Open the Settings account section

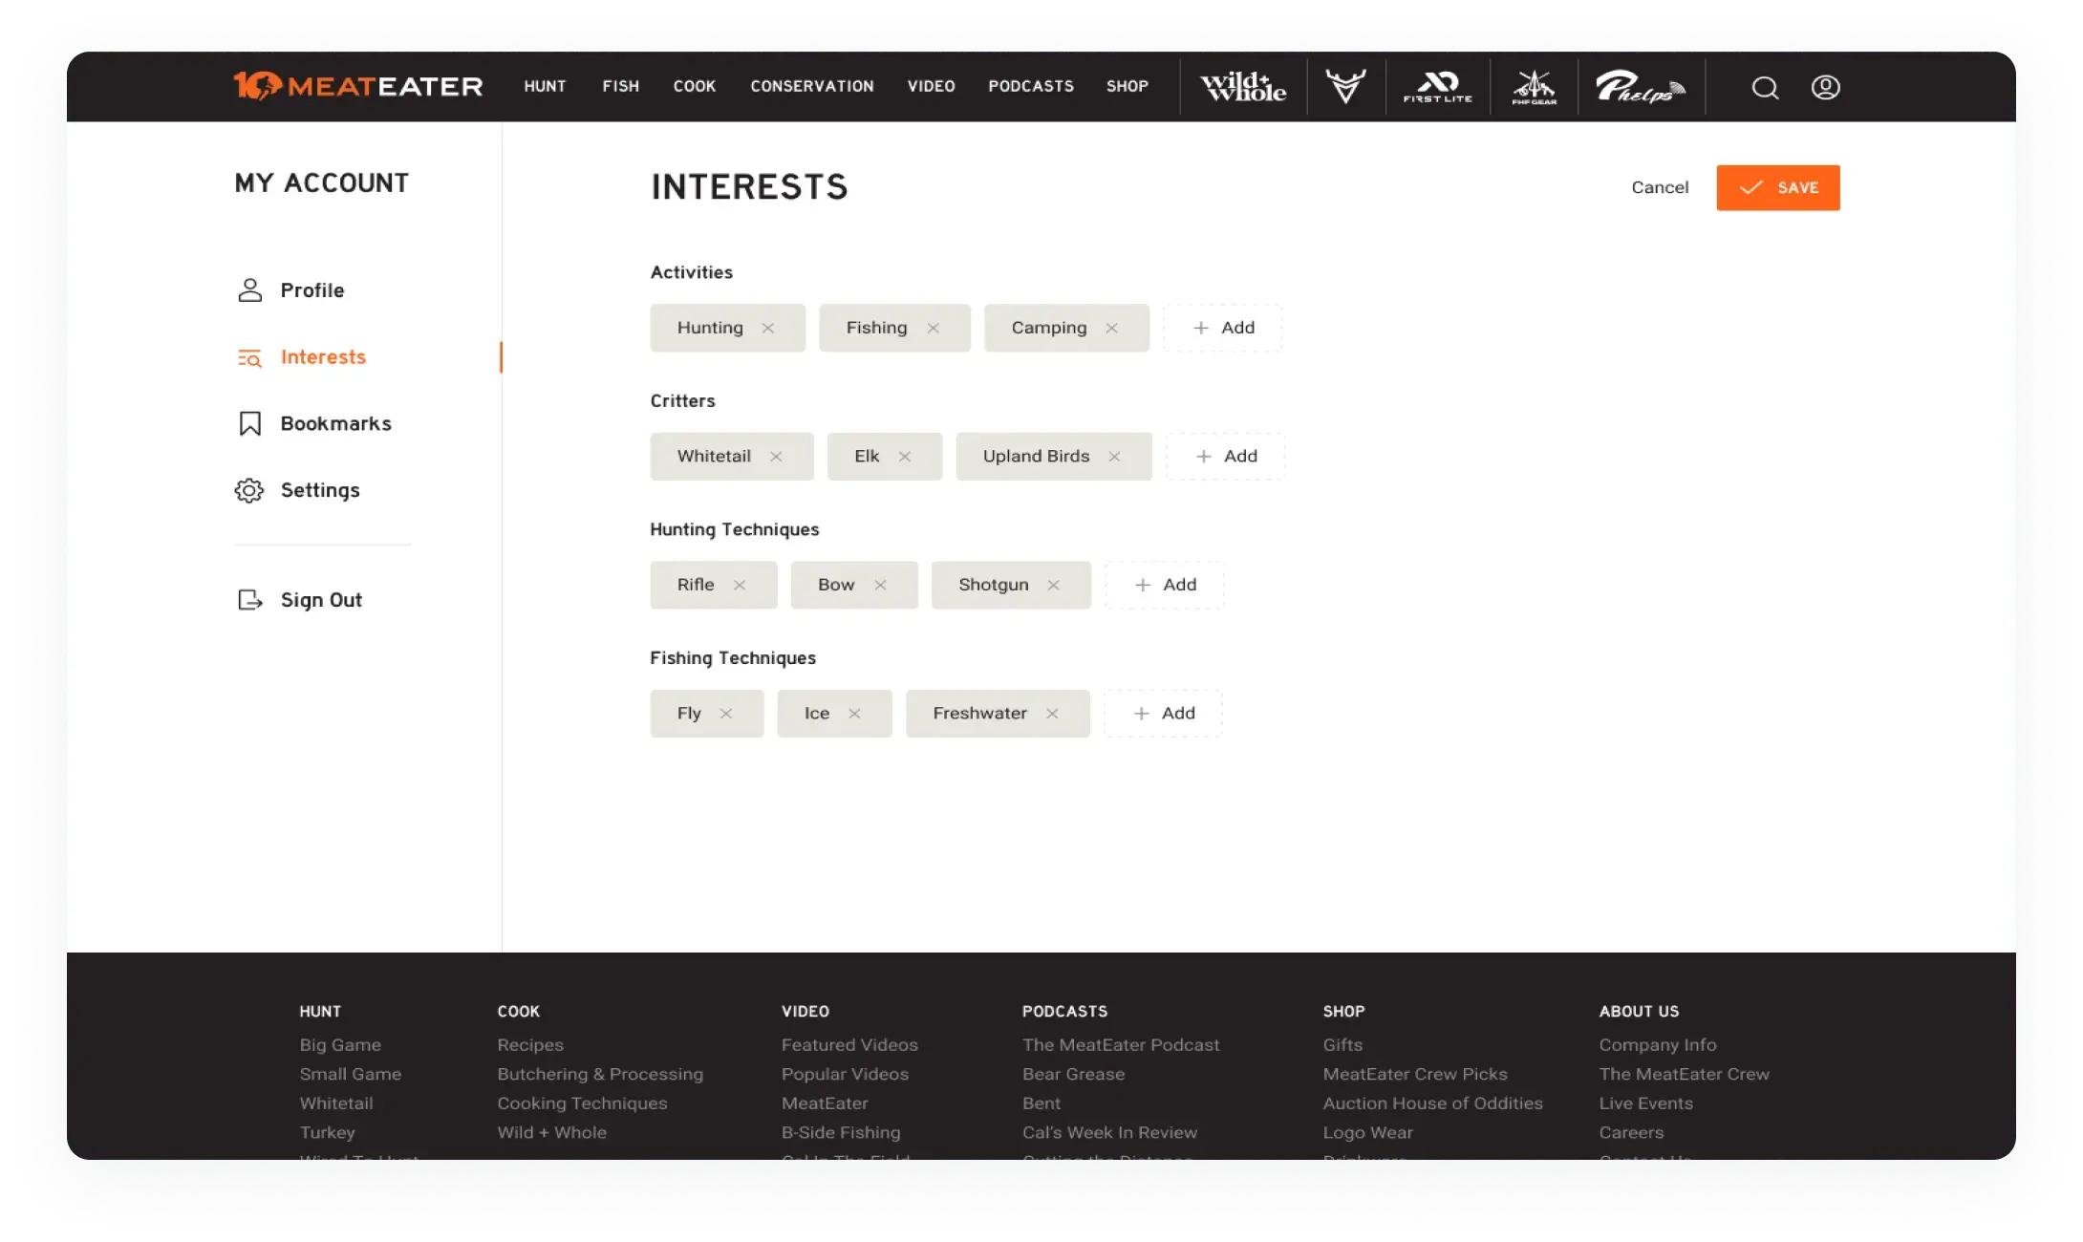[319, 490]
